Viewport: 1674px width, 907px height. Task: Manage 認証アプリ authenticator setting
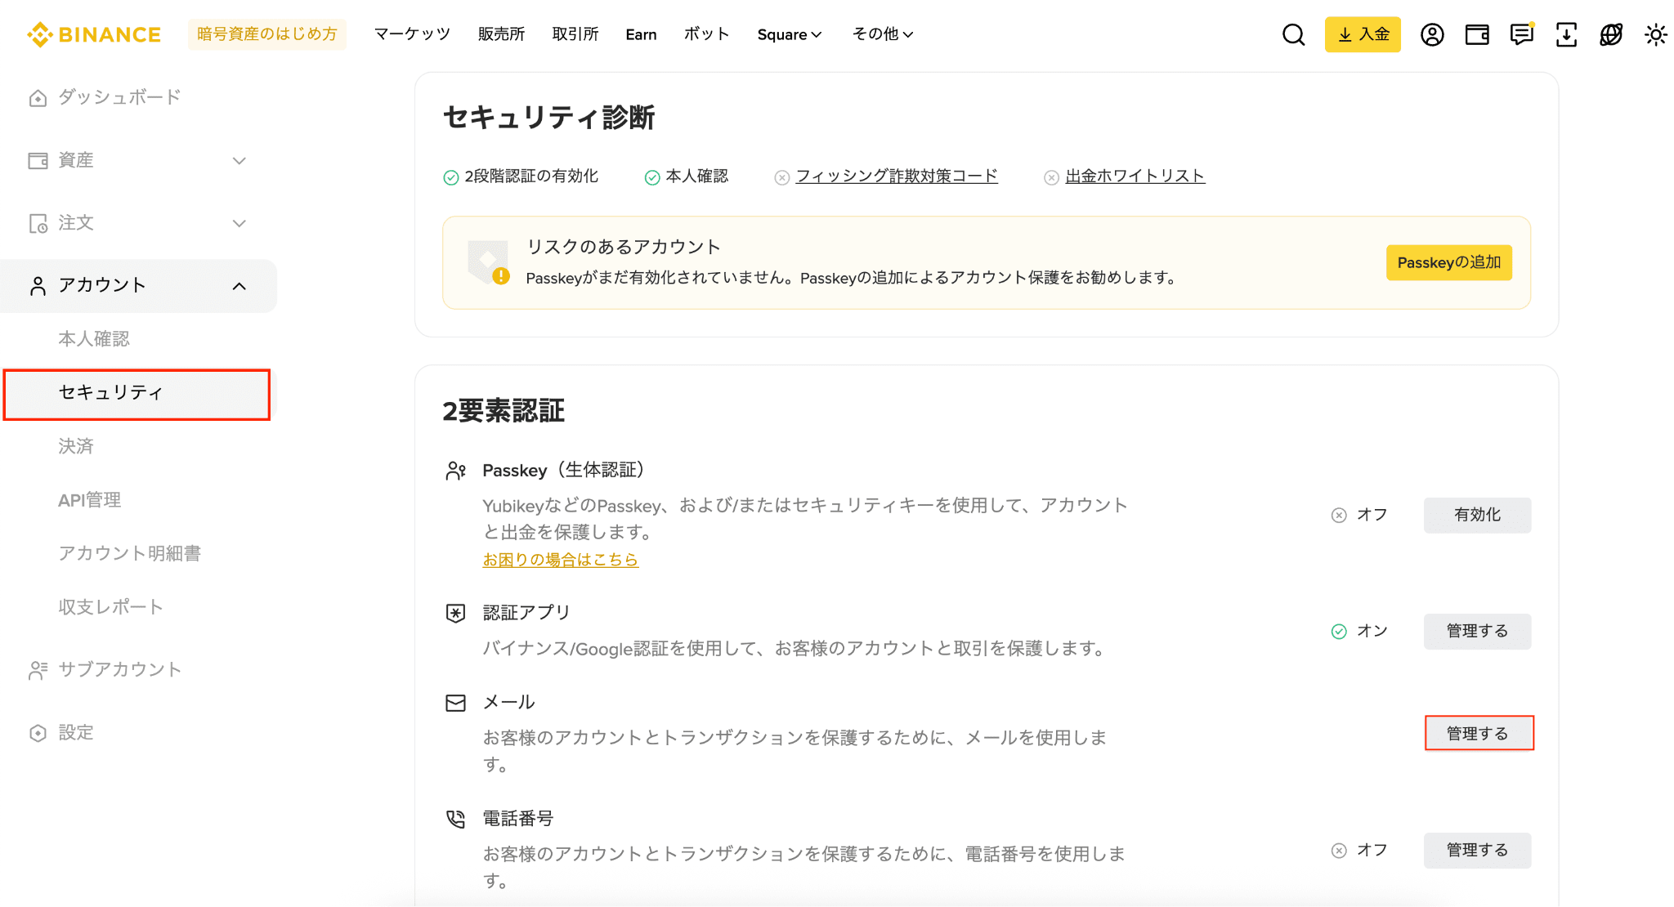(1477, 631)
